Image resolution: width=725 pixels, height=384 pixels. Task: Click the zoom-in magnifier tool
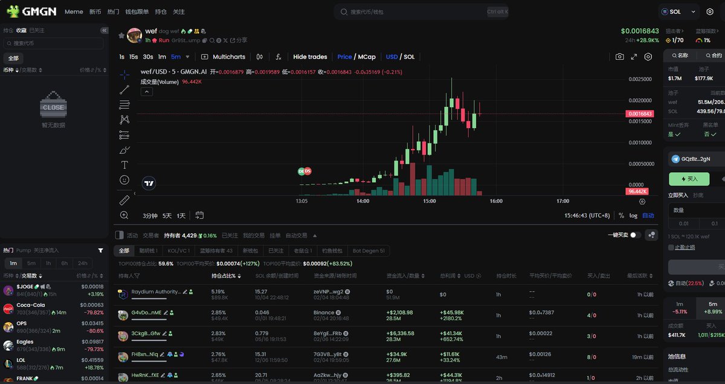pyautogui.click(x=124, y=215)
